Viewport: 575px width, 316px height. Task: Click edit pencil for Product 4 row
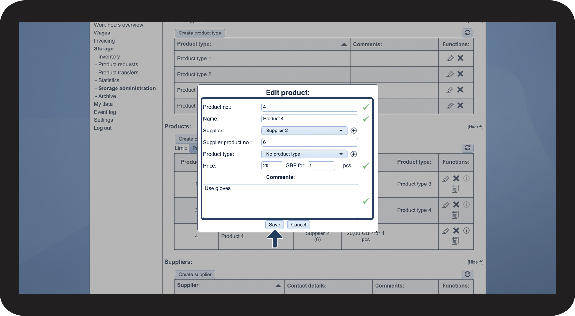pyautogui.click(x=446, y=231)
